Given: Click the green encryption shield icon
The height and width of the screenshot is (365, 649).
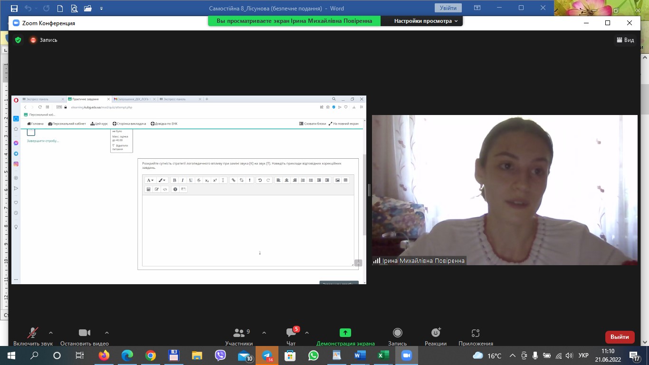Looking at the screenshot, I should click(x=18, y=40).
